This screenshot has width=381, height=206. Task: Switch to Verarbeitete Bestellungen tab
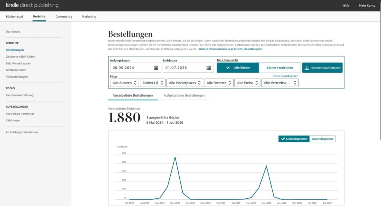133,95
